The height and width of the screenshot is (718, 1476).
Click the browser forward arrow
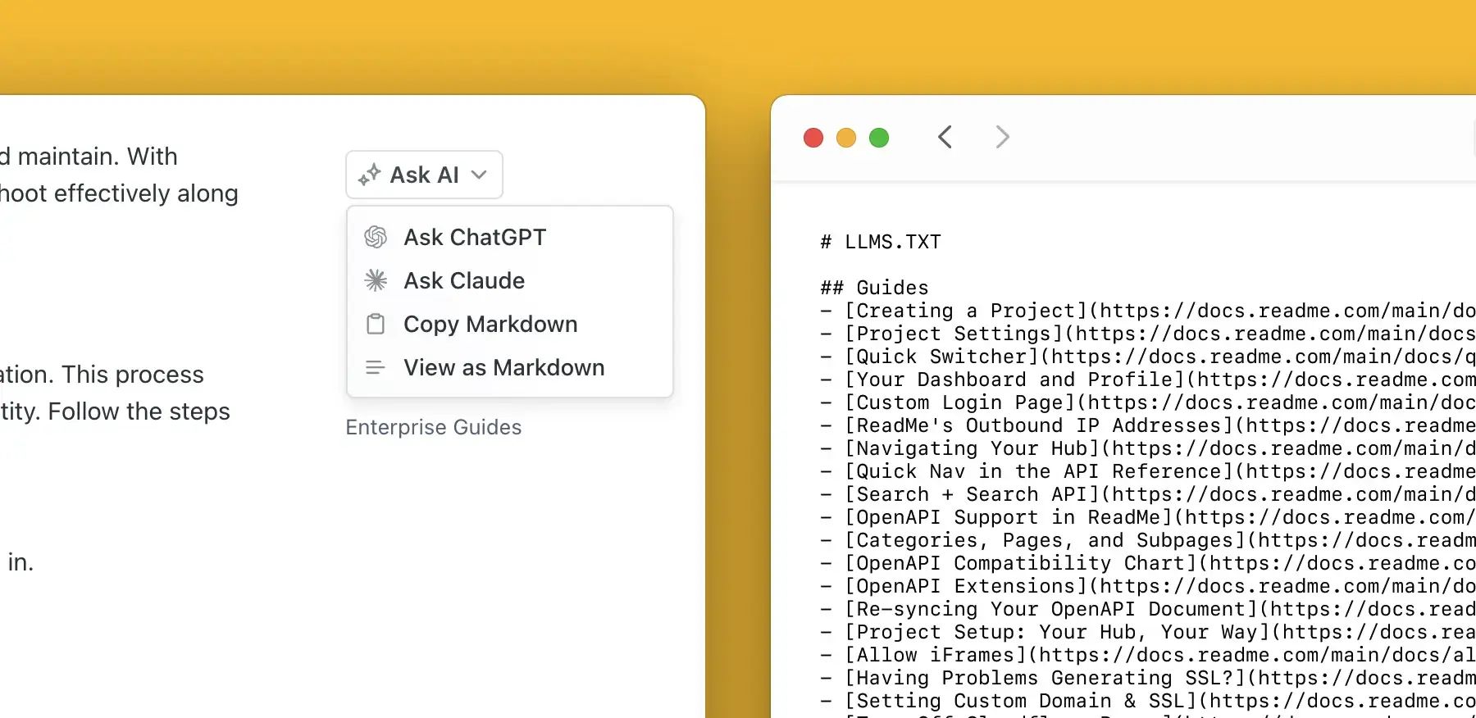(1002, 137)
